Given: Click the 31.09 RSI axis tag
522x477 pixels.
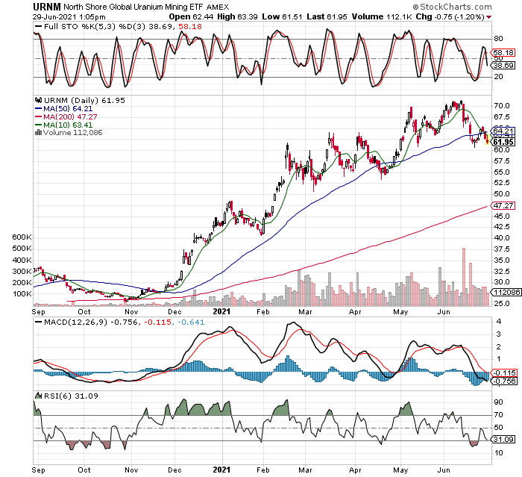Looking at the screenshot, I should [503, 440].
